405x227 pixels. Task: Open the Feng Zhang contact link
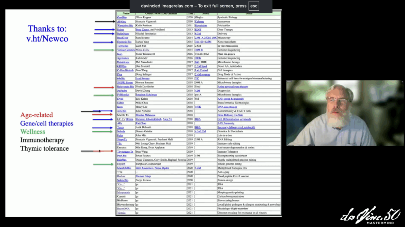142,30
